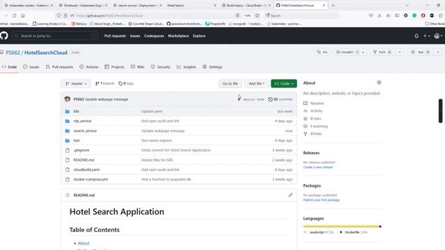Open the k8s folder
This screenshot has height=250, width=445.
point(76,111)
